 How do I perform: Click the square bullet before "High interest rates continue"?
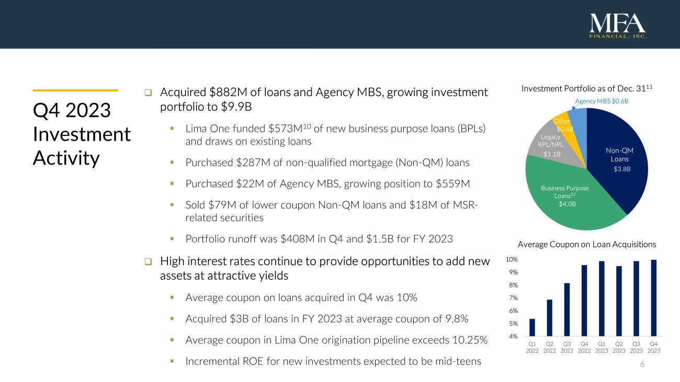pos(149,261)
